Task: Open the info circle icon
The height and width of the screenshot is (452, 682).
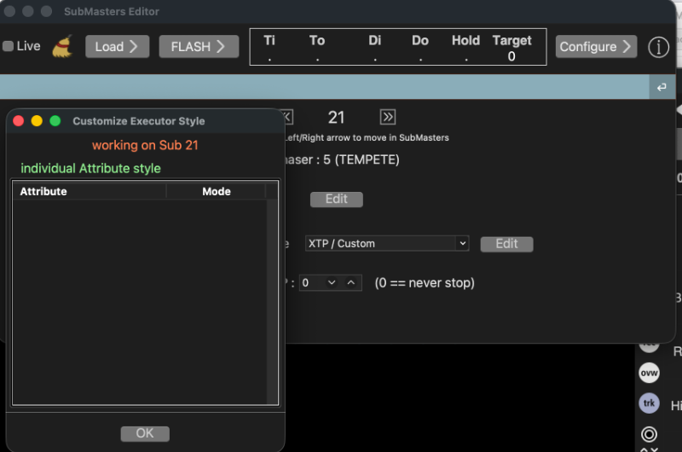Action: click(x=658, y=47)
